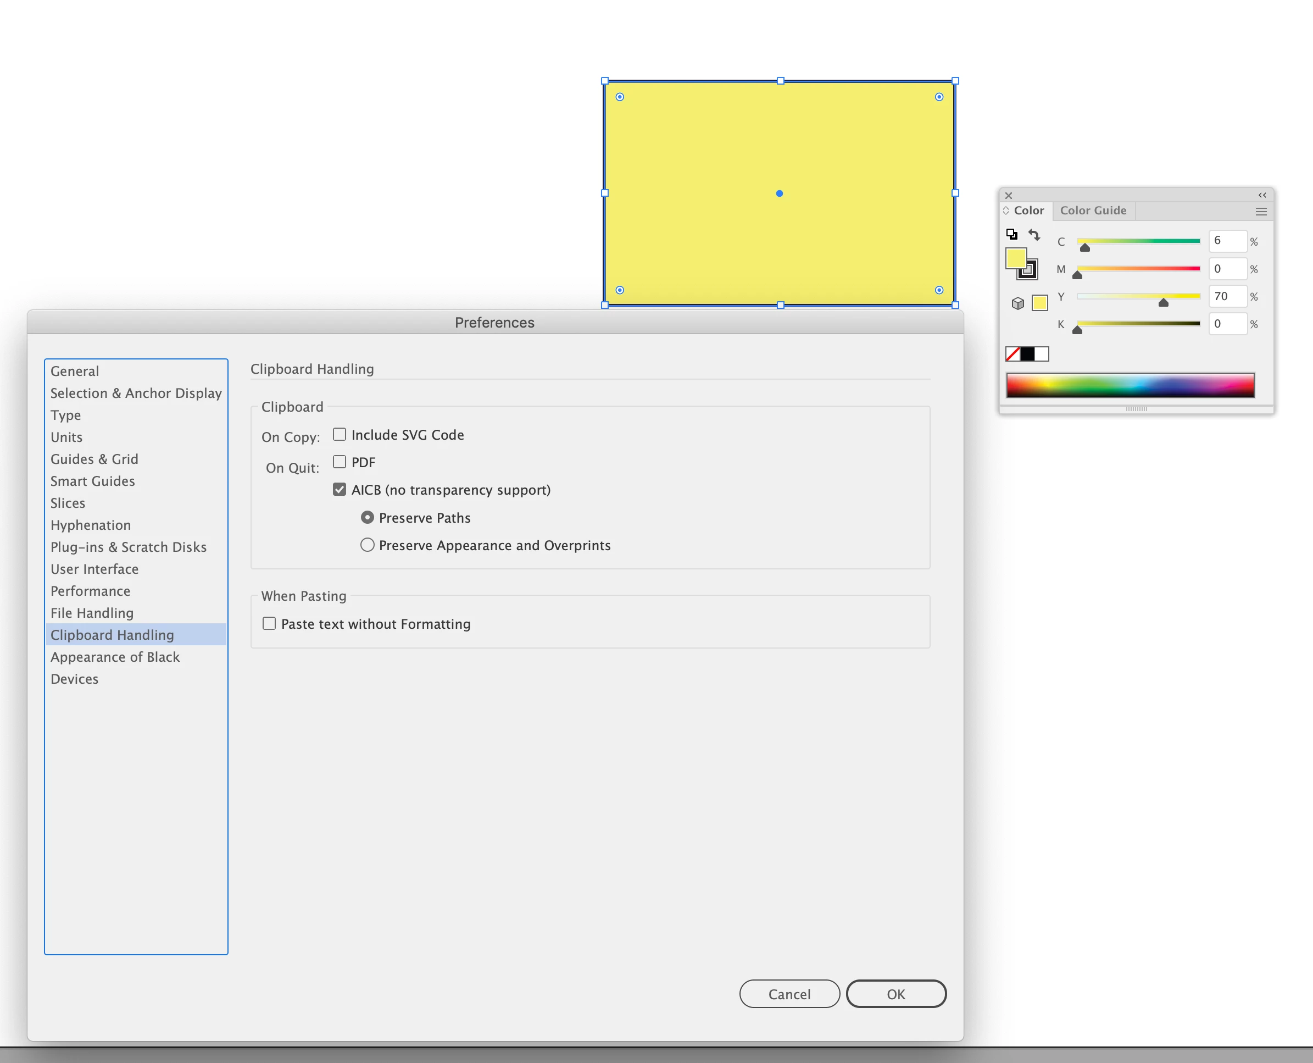Swap fill and stroke arrow icon

click(1034, 235)
